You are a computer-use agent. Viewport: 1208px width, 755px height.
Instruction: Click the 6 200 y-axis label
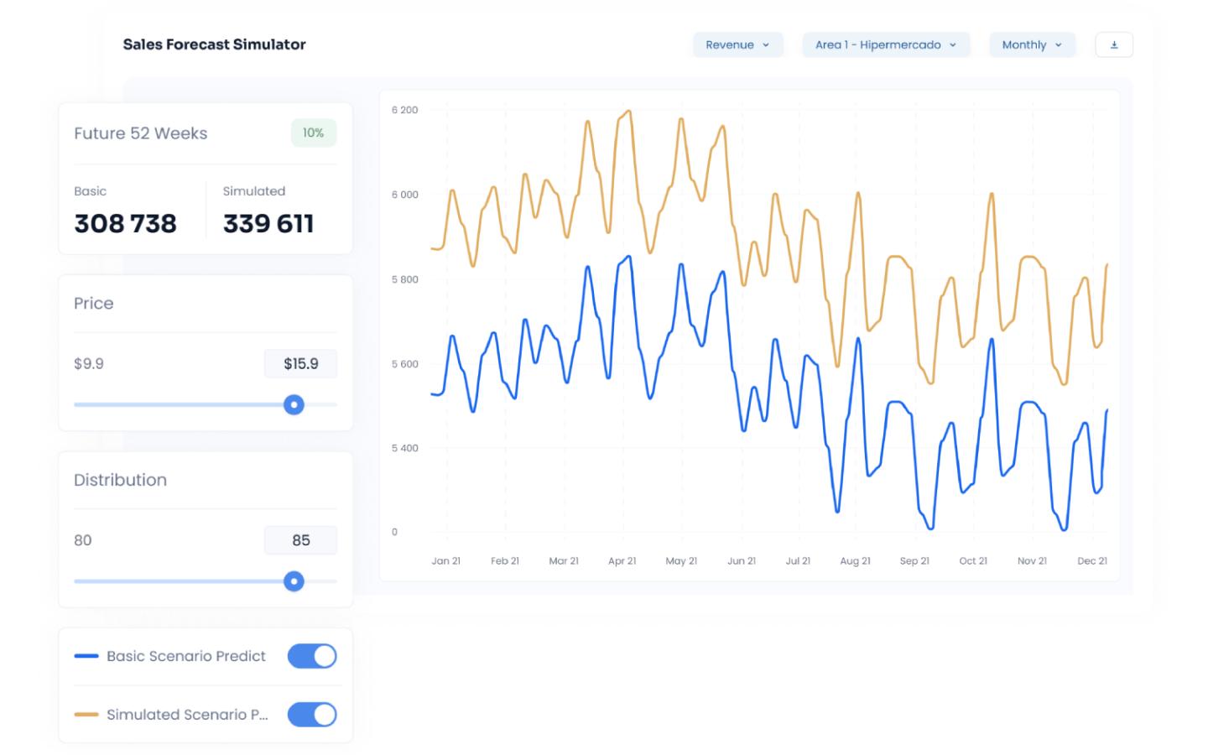coord(404,110)
